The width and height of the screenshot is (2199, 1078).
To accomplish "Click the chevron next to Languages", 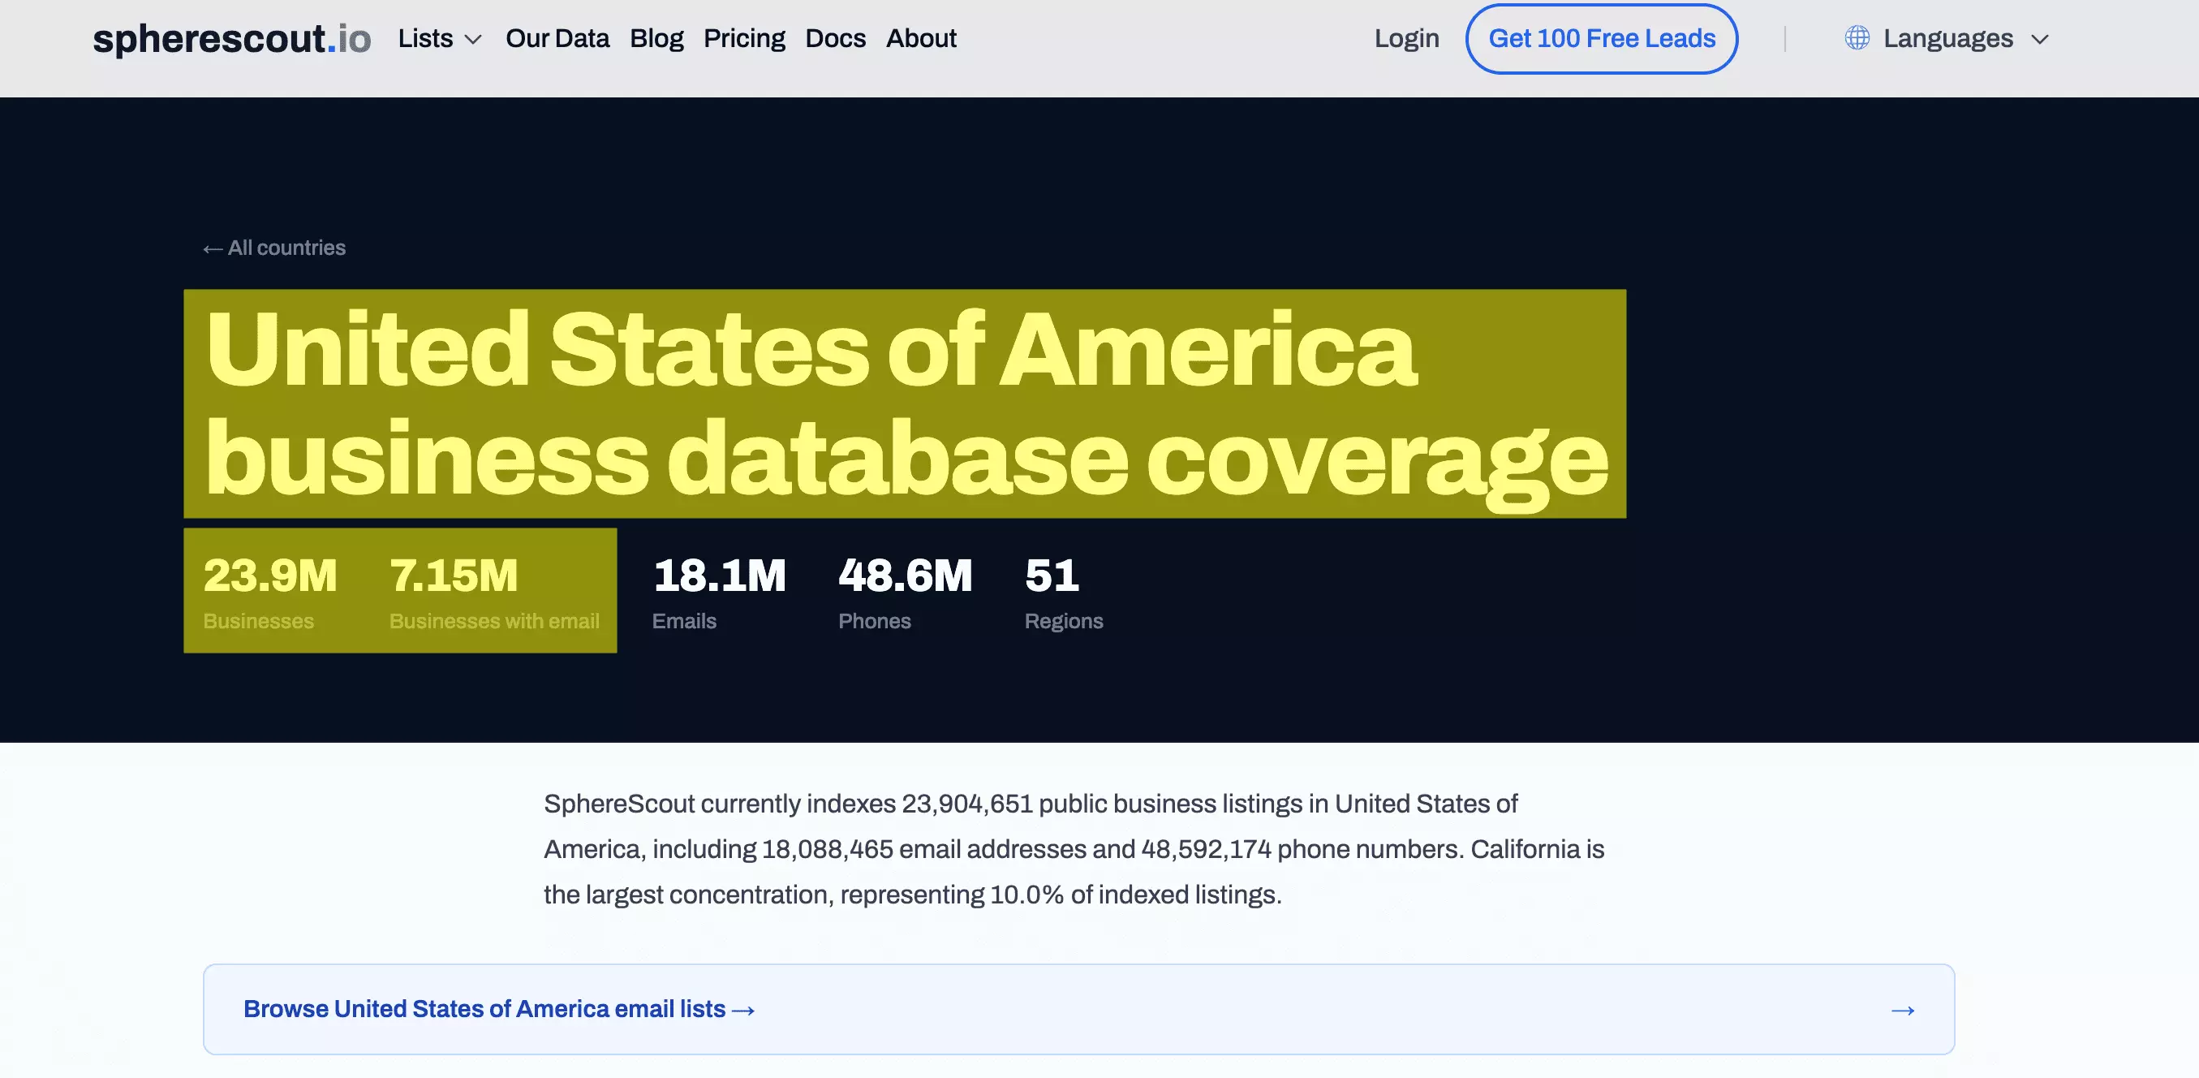I will [x=2039, y=39].
